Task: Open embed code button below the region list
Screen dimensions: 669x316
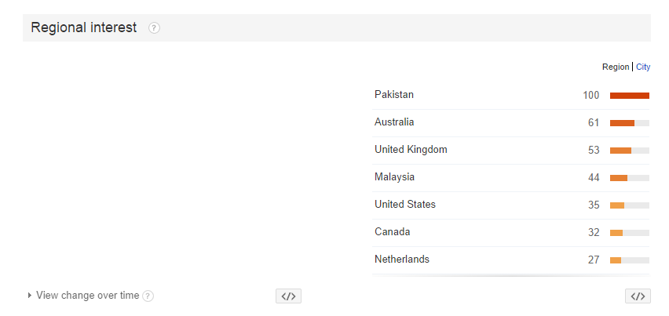Action: (x=638, y=296)
